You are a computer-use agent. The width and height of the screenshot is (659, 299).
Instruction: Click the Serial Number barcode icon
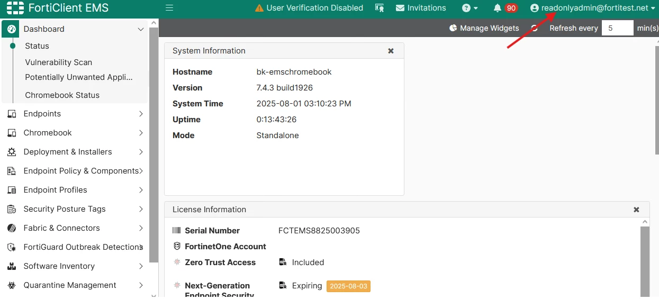[x=177, y=231]
